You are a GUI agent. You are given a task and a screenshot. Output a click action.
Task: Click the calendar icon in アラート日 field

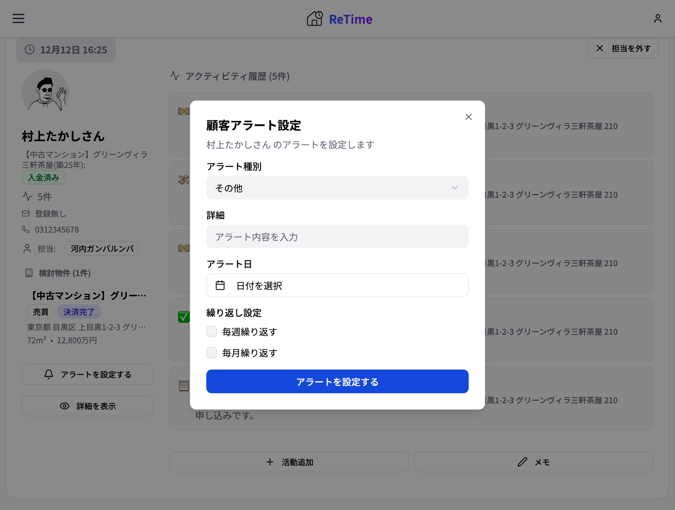point(221,285)
